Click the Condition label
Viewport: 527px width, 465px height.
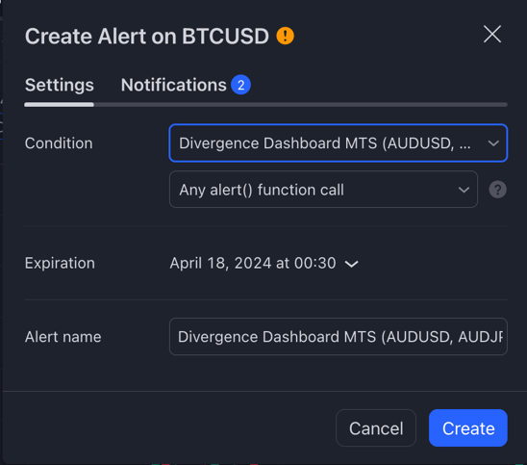(x=59, y=143)
